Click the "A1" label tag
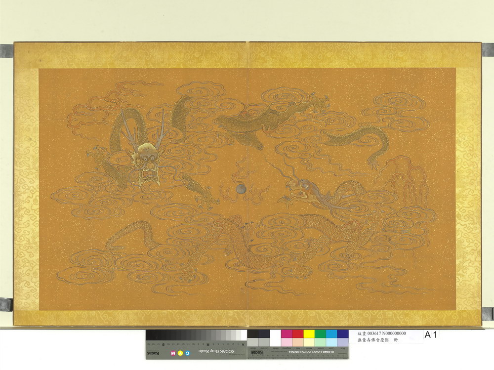Viewport: 494px width, 370px height. coord(431,335)
